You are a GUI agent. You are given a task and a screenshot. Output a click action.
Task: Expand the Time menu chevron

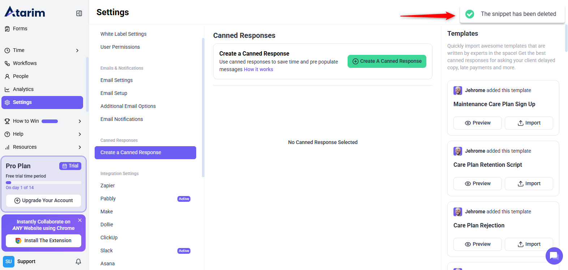(x=77, y=51)
